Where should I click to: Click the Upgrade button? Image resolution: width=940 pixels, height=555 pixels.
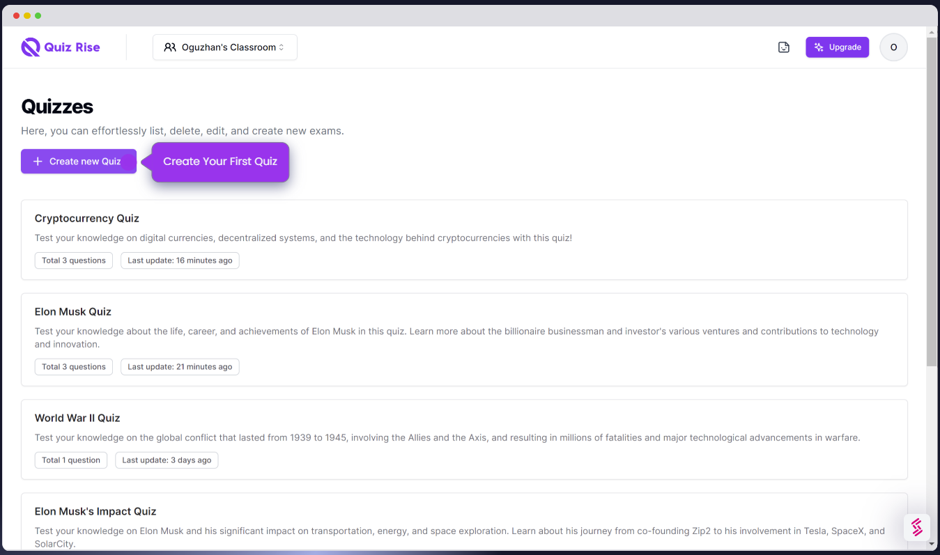[837, 47]
